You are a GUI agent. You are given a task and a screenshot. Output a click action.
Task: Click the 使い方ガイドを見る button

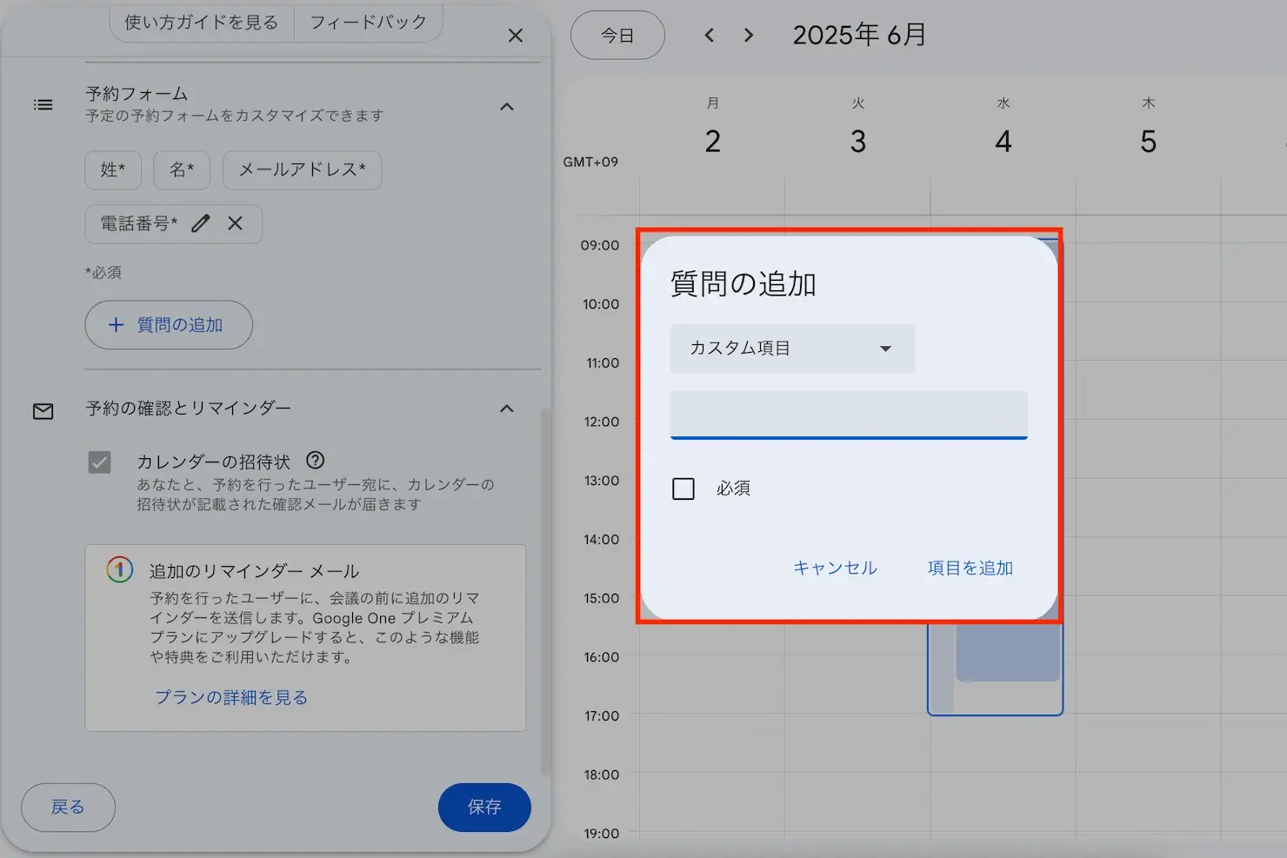(x=202, y=23)
